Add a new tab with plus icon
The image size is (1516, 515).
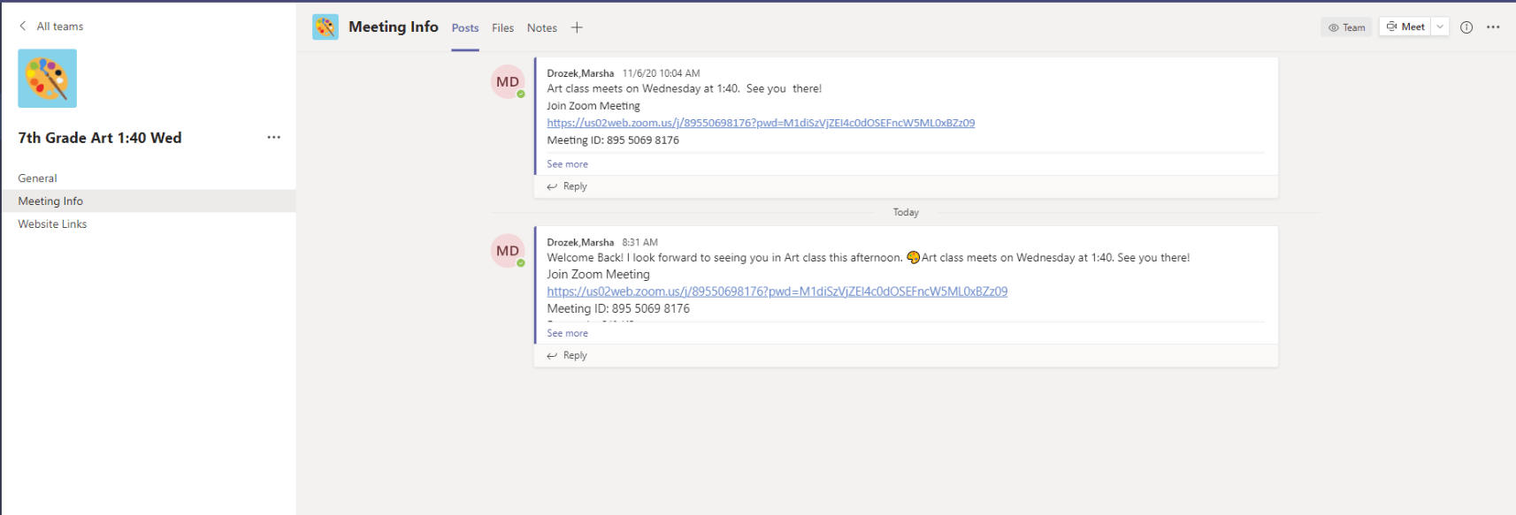(x=577, y=27)
